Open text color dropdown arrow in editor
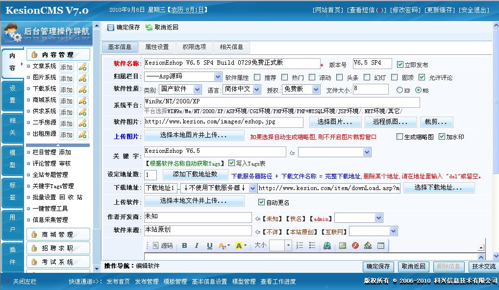The height and width of the screenshot is (290, 499). pos(228,245)
